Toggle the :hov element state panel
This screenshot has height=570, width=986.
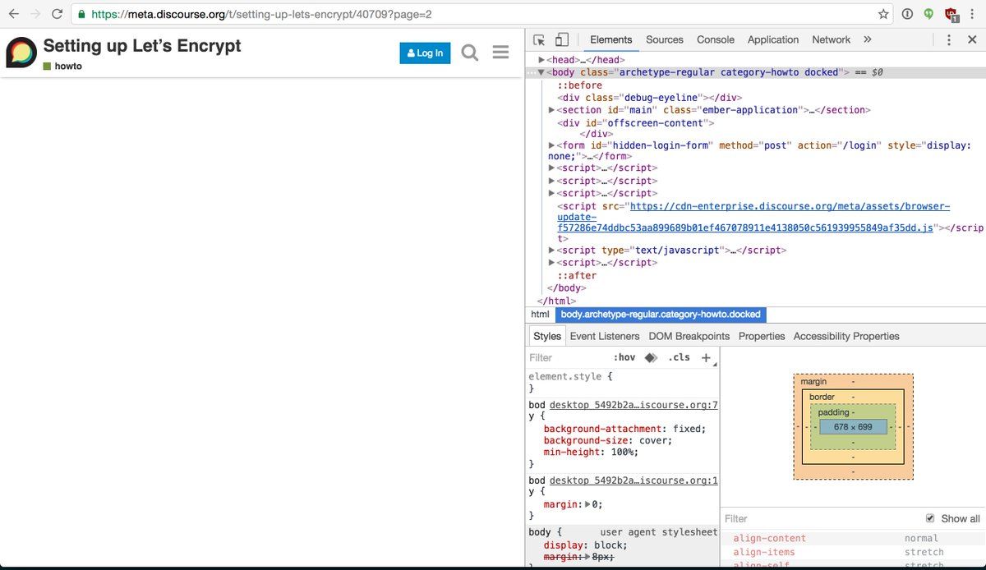point(624,357)
